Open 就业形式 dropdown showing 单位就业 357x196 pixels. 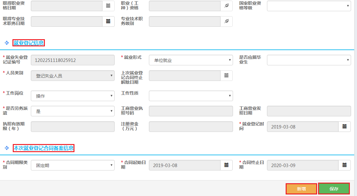[191, 60]
